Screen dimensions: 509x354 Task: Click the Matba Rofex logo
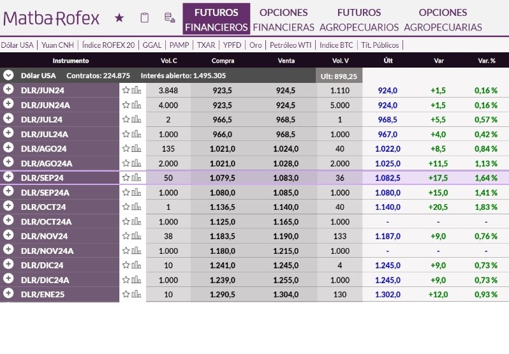[x=52, y=18]
